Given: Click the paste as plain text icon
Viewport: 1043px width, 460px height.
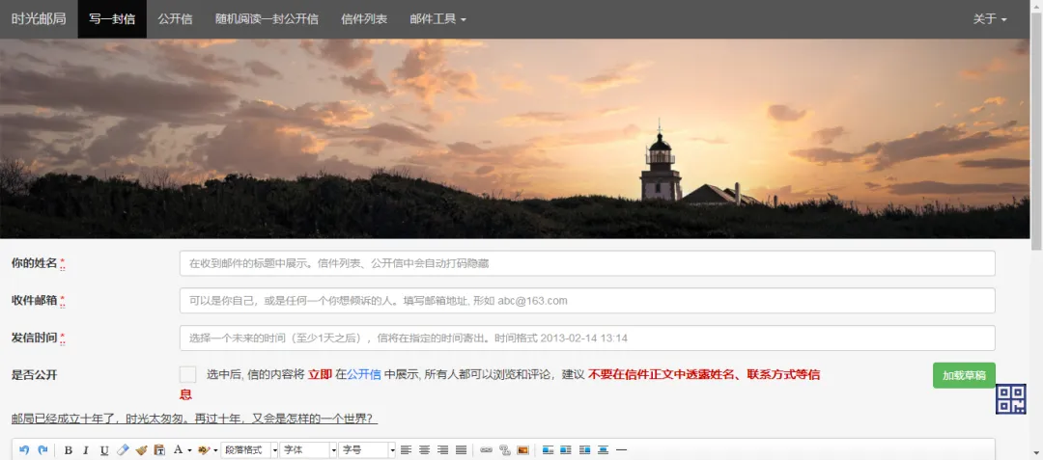Looking at the screenshot, I should coord(159,450).
